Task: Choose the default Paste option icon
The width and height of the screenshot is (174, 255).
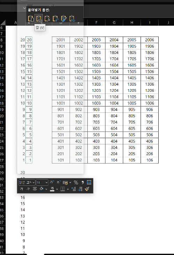Action: coord(31,18)
